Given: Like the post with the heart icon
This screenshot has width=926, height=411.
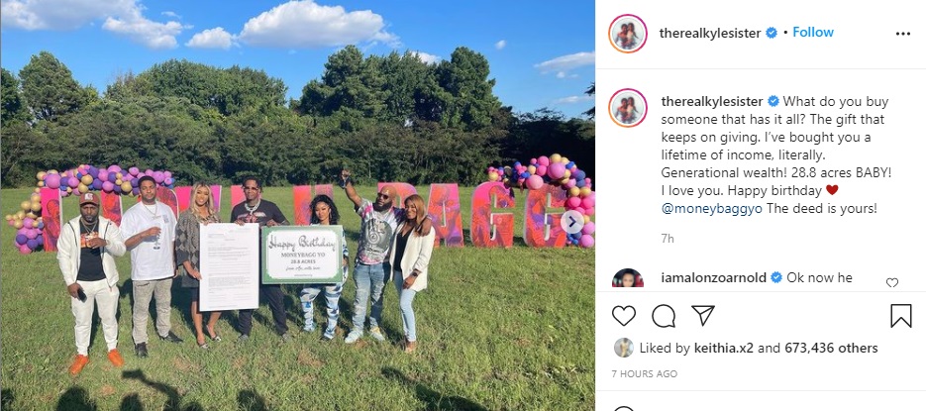Looking at the screenshot, I should (624, 316).
